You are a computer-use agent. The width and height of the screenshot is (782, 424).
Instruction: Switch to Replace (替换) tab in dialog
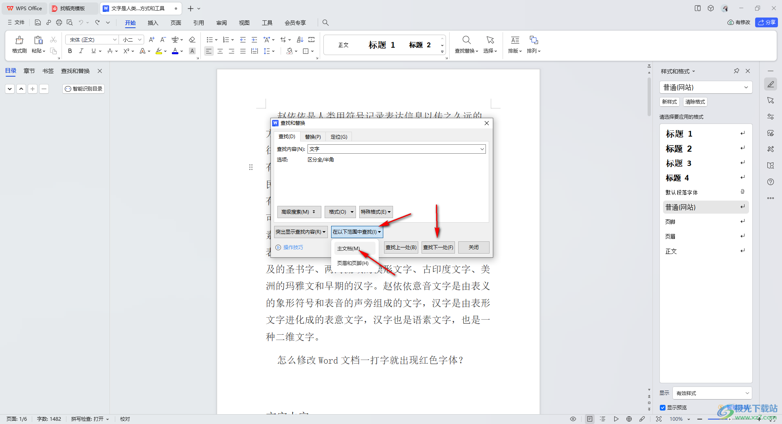pyautogui.click(x=313, y=137)
